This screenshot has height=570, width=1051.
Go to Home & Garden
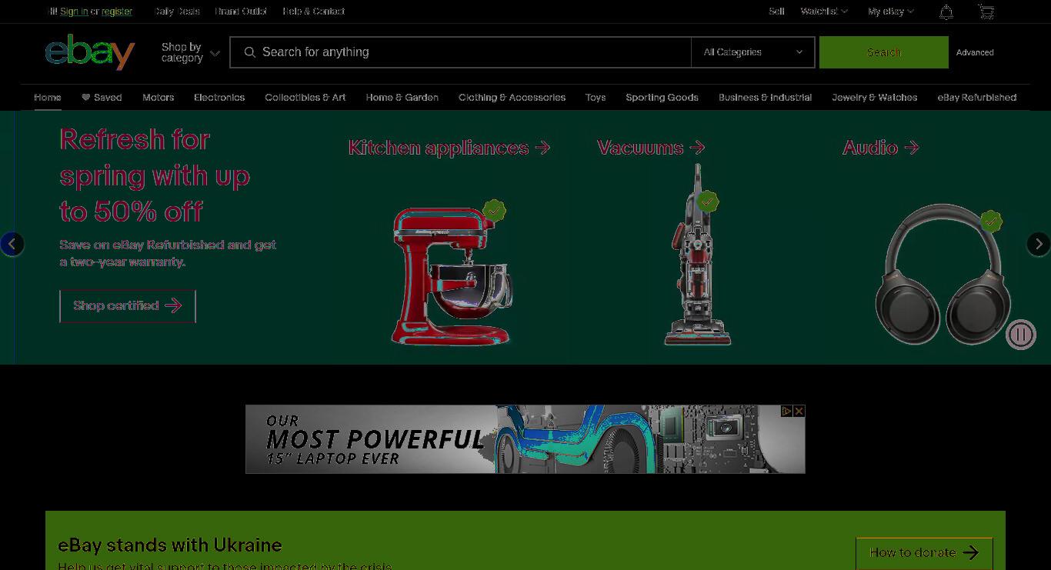click(x=402, y=98)
